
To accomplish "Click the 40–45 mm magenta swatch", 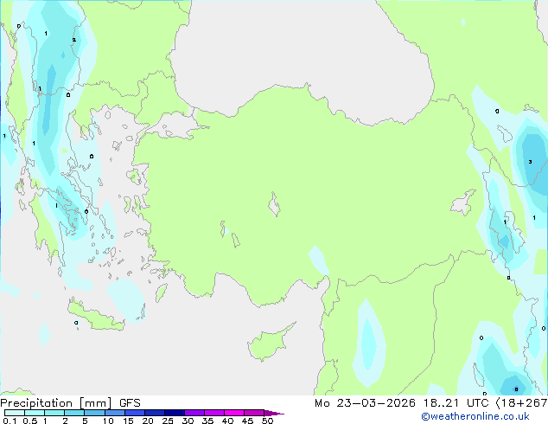I will (x=234, y=413).
